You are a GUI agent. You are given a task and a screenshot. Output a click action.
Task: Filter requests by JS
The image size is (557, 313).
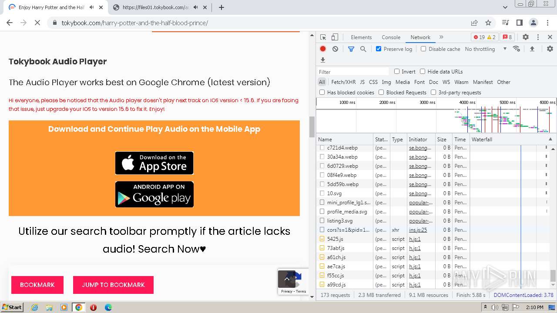click(362, 82)
